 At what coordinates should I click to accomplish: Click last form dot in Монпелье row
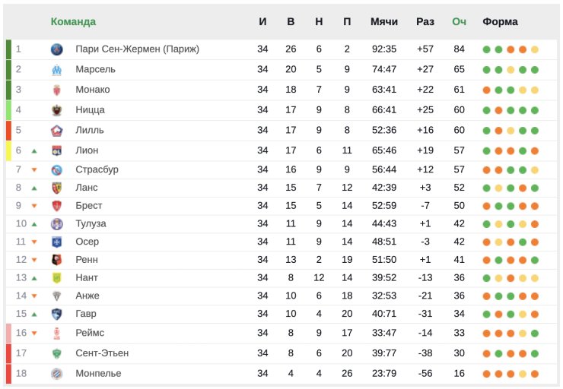point(535,374)
